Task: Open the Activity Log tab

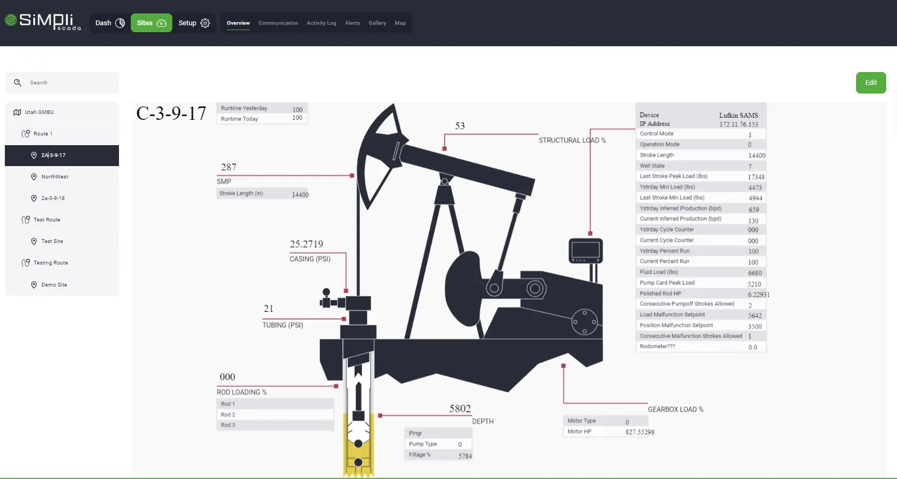Action: (x=321, y=23)
